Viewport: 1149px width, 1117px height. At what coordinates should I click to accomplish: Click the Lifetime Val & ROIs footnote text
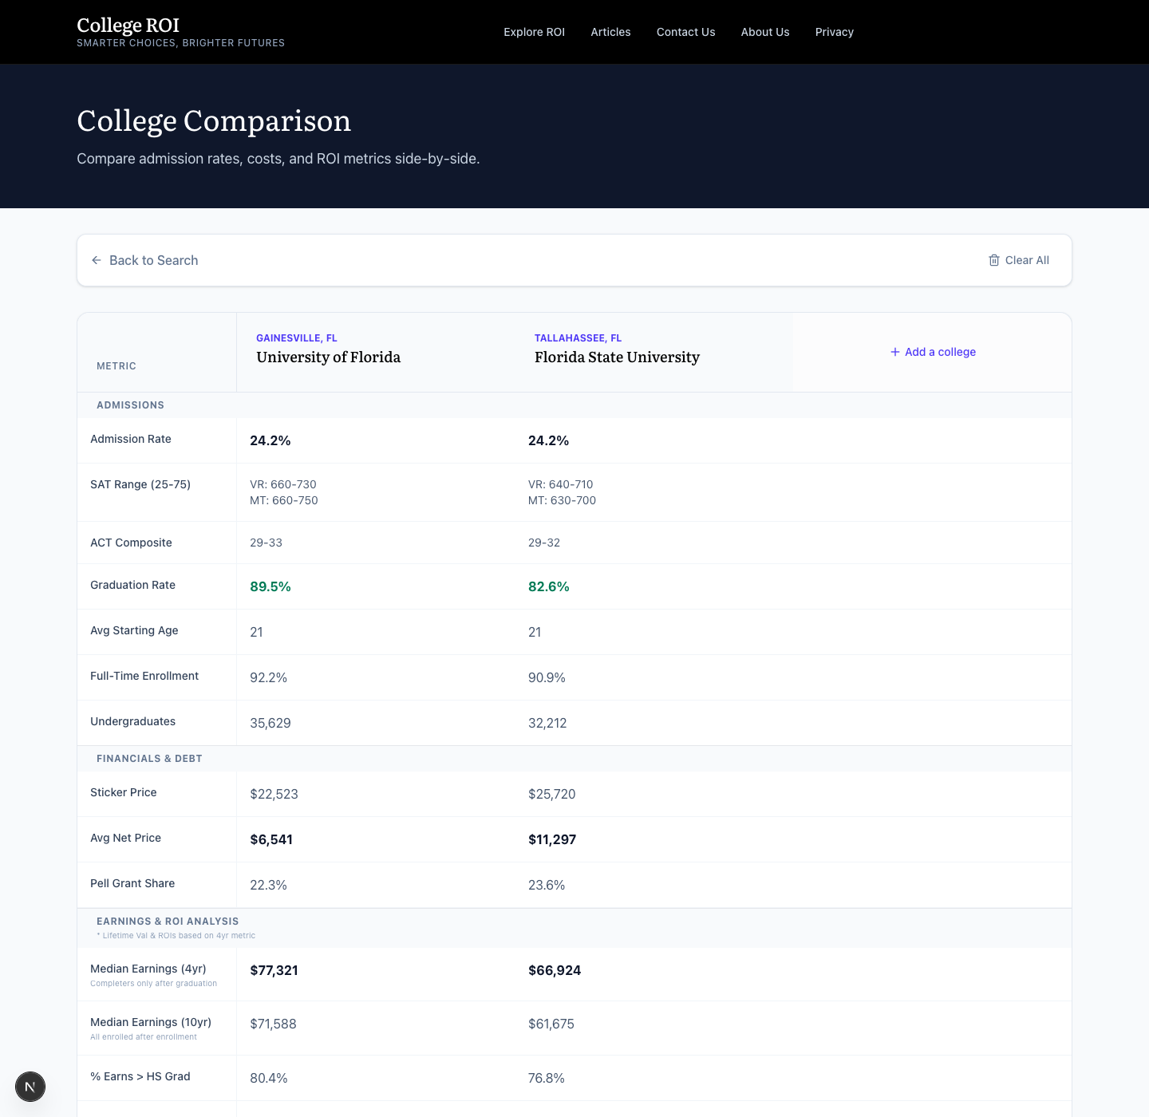click(176, 936)
